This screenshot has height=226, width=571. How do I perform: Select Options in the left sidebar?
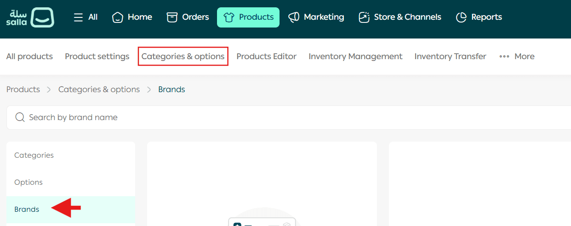29,182
